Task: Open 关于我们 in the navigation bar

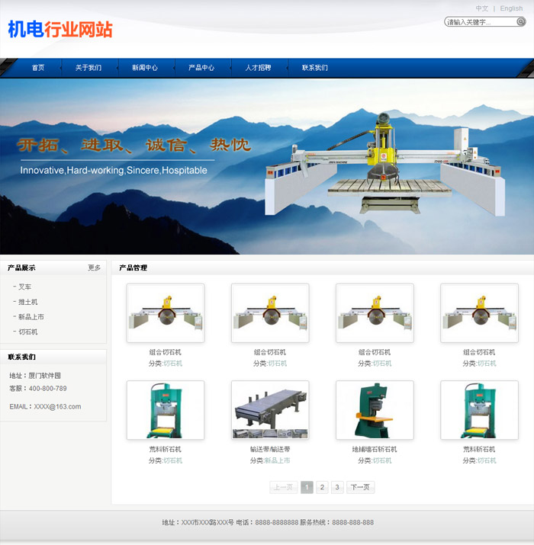Action: tap(88, 68)
